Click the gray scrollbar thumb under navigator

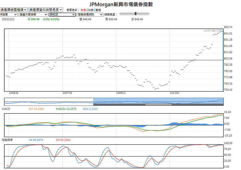pyautogui.click(x=158, y=105)
